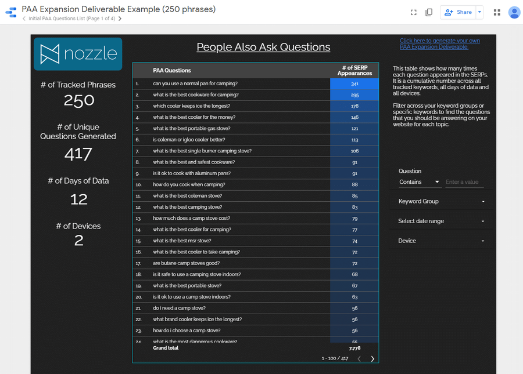Screen dimensions: 523x374
Task: Click the Question filter value input
Action: (464, 182)
